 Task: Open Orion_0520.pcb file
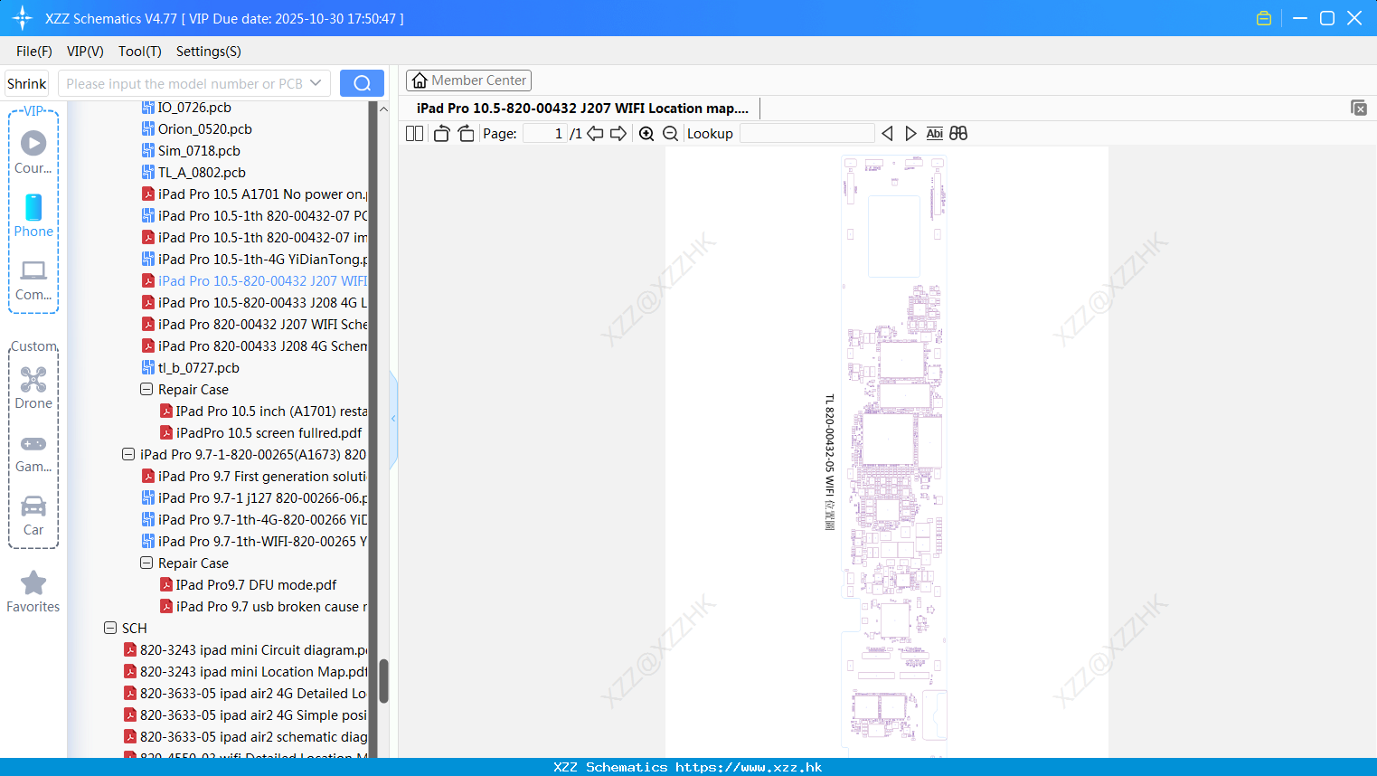(x=196, y=129)
